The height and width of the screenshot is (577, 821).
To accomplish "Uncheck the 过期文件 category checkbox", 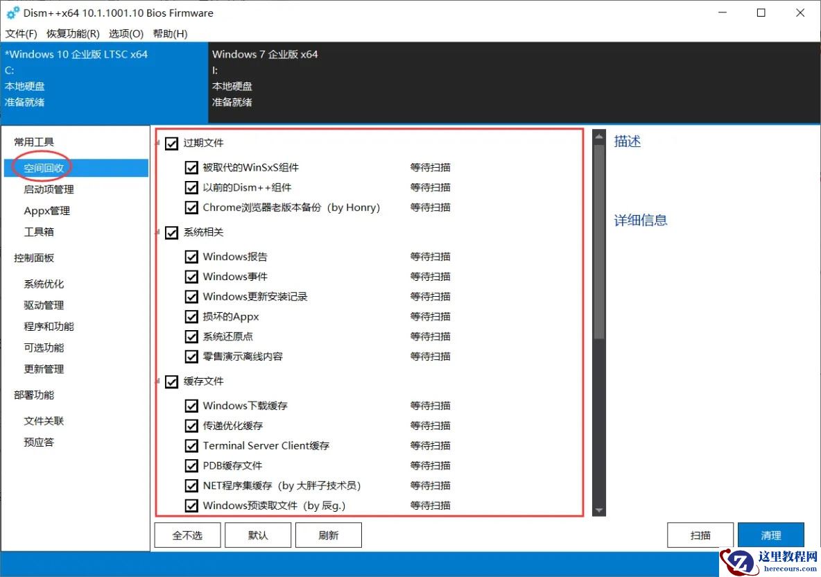I will (x=171, y=143).
